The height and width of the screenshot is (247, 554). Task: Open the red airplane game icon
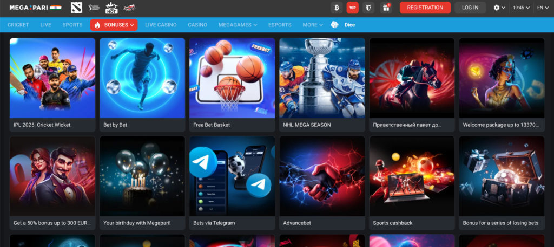[129, 8]
